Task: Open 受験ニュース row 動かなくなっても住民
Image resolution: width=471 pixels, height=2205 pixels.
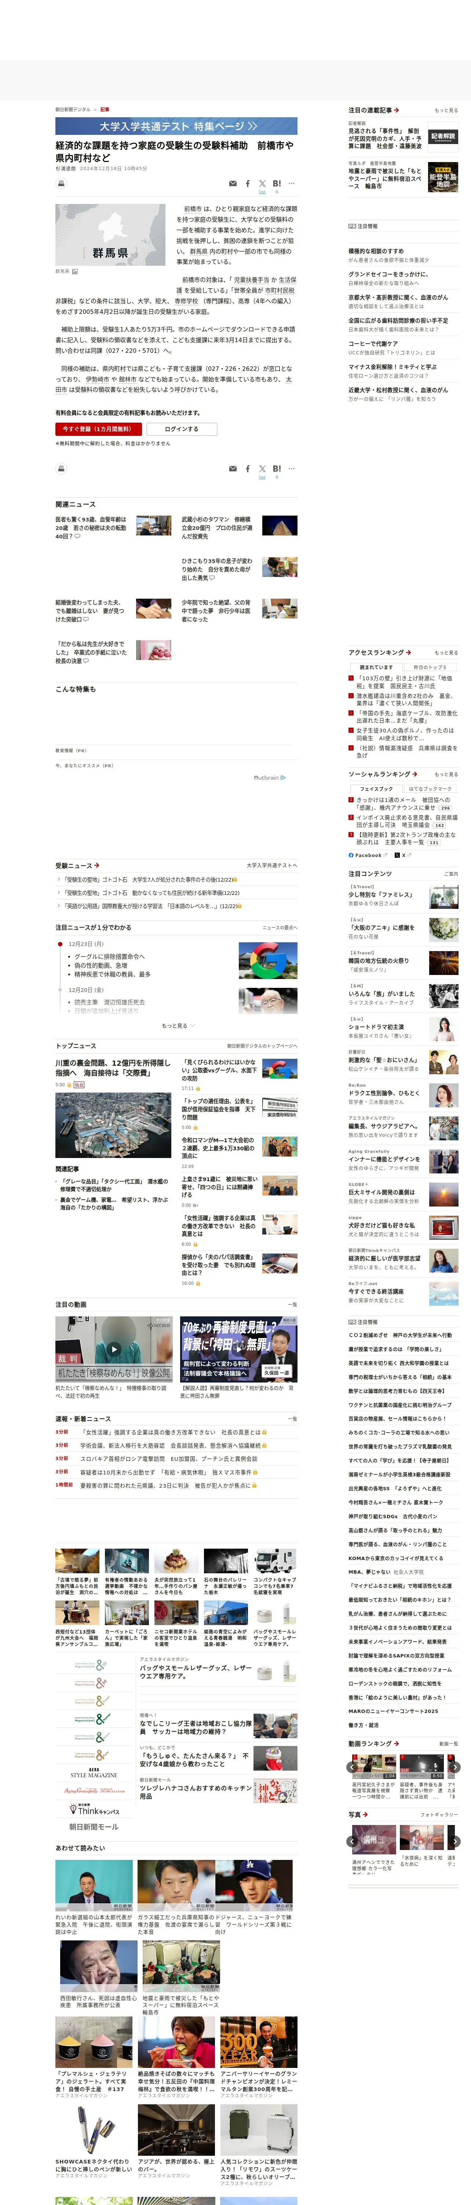Action: (x=151, y=893)
